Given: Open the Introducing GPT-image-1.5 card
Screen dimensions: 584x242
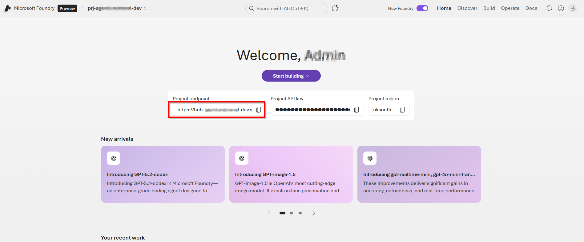Looking at the screenshot, I should [291, 174].
